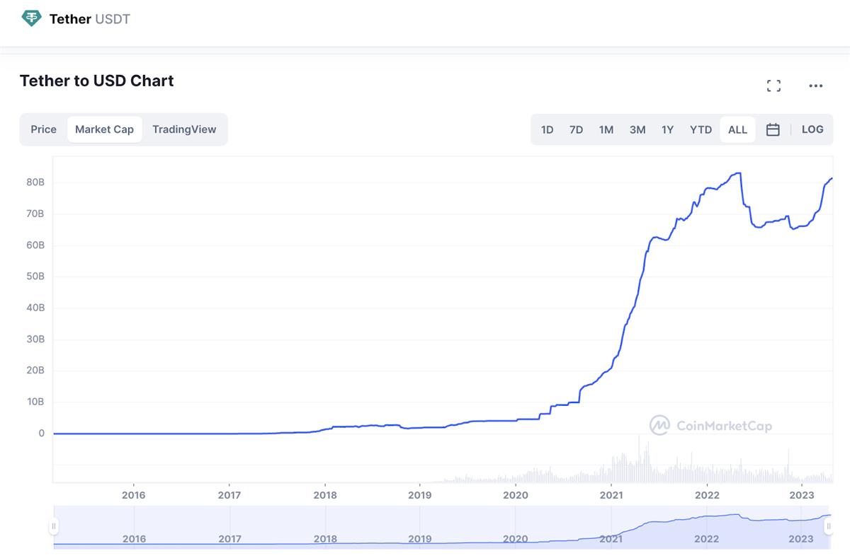Open fullscreen chart view
This screenshot has height=558, width=850.
773,86
